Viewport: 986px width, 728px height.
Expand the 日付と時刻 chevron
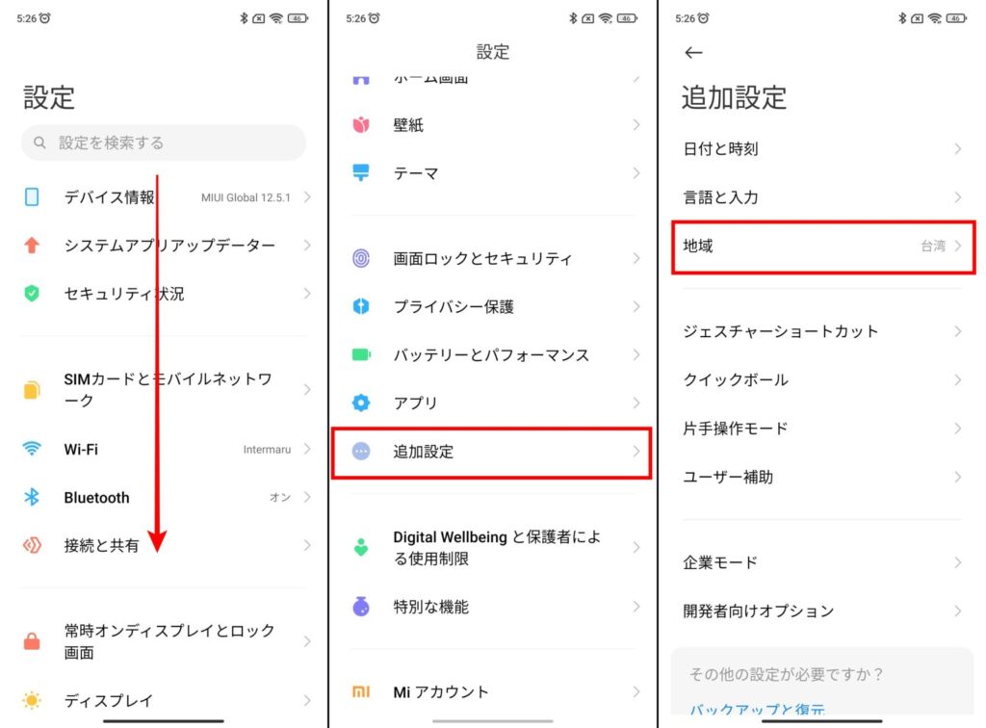click(957, 149)
